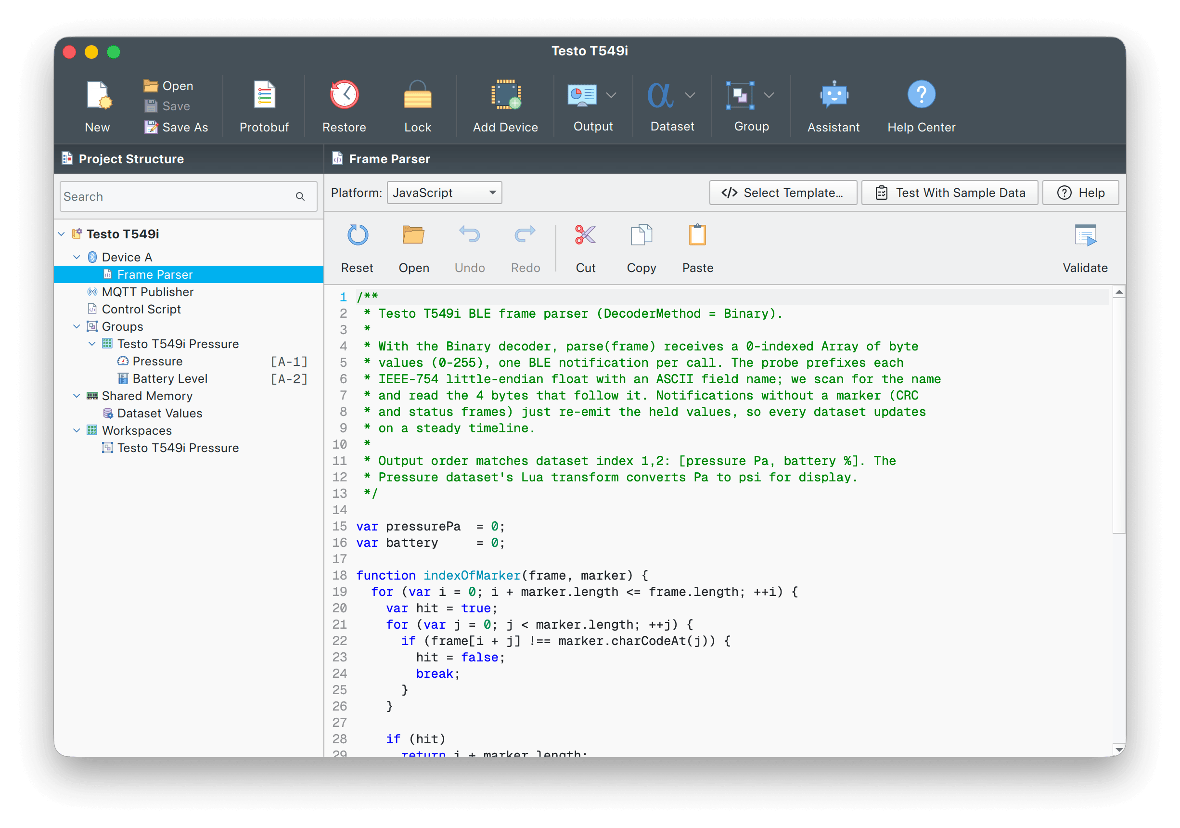
Task: Collapse the Groups tree node
Action: point(77,326)
